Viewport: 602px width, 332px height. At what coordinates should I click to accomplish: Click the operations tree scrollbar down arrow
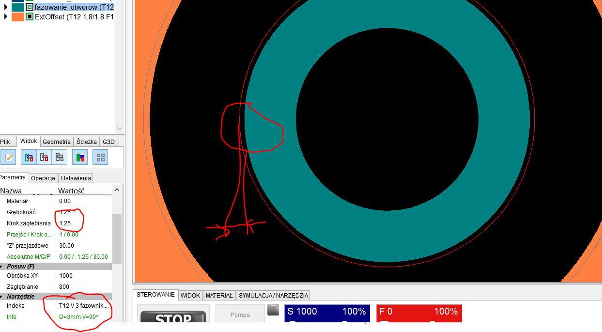pyautogui.click(x=119, y=129)
